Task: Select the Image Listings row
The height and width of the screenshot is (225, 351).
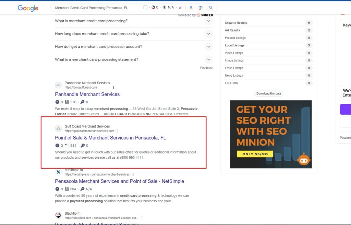Action: coord(269,60)
